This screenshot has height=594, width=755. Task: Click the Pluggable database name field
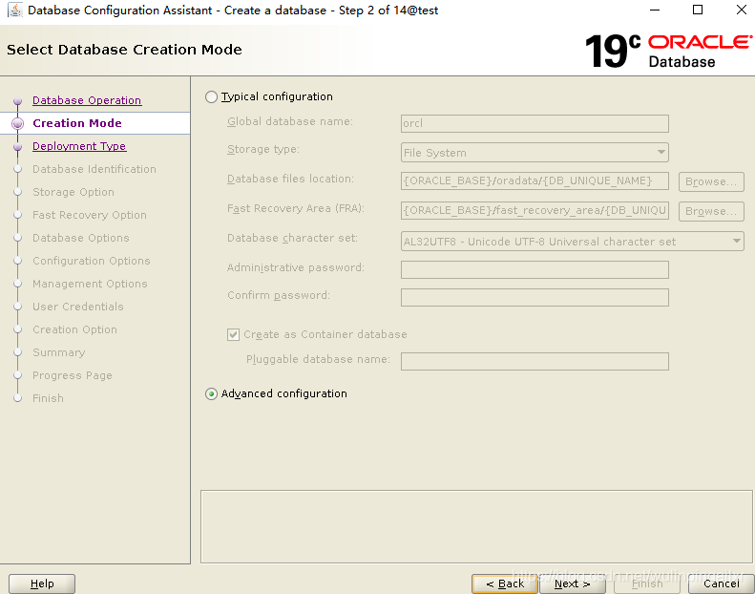[535, 361]
